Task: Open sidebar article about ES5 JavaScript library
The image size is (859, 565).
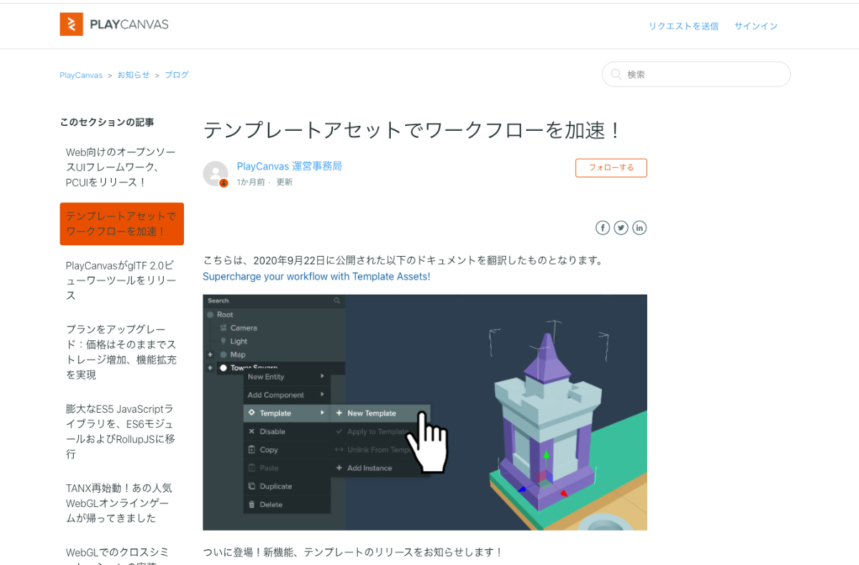Action: tap(120, 431)
